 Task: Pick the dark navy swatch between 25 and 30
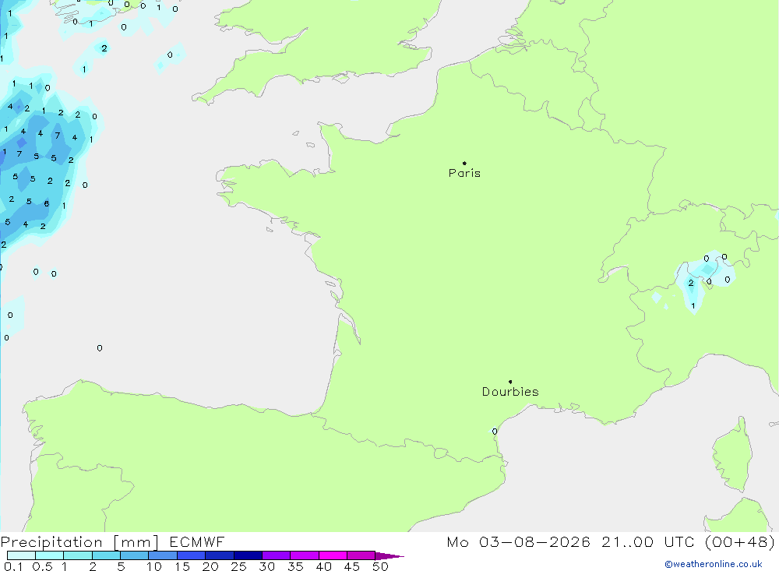pos(248,555)
